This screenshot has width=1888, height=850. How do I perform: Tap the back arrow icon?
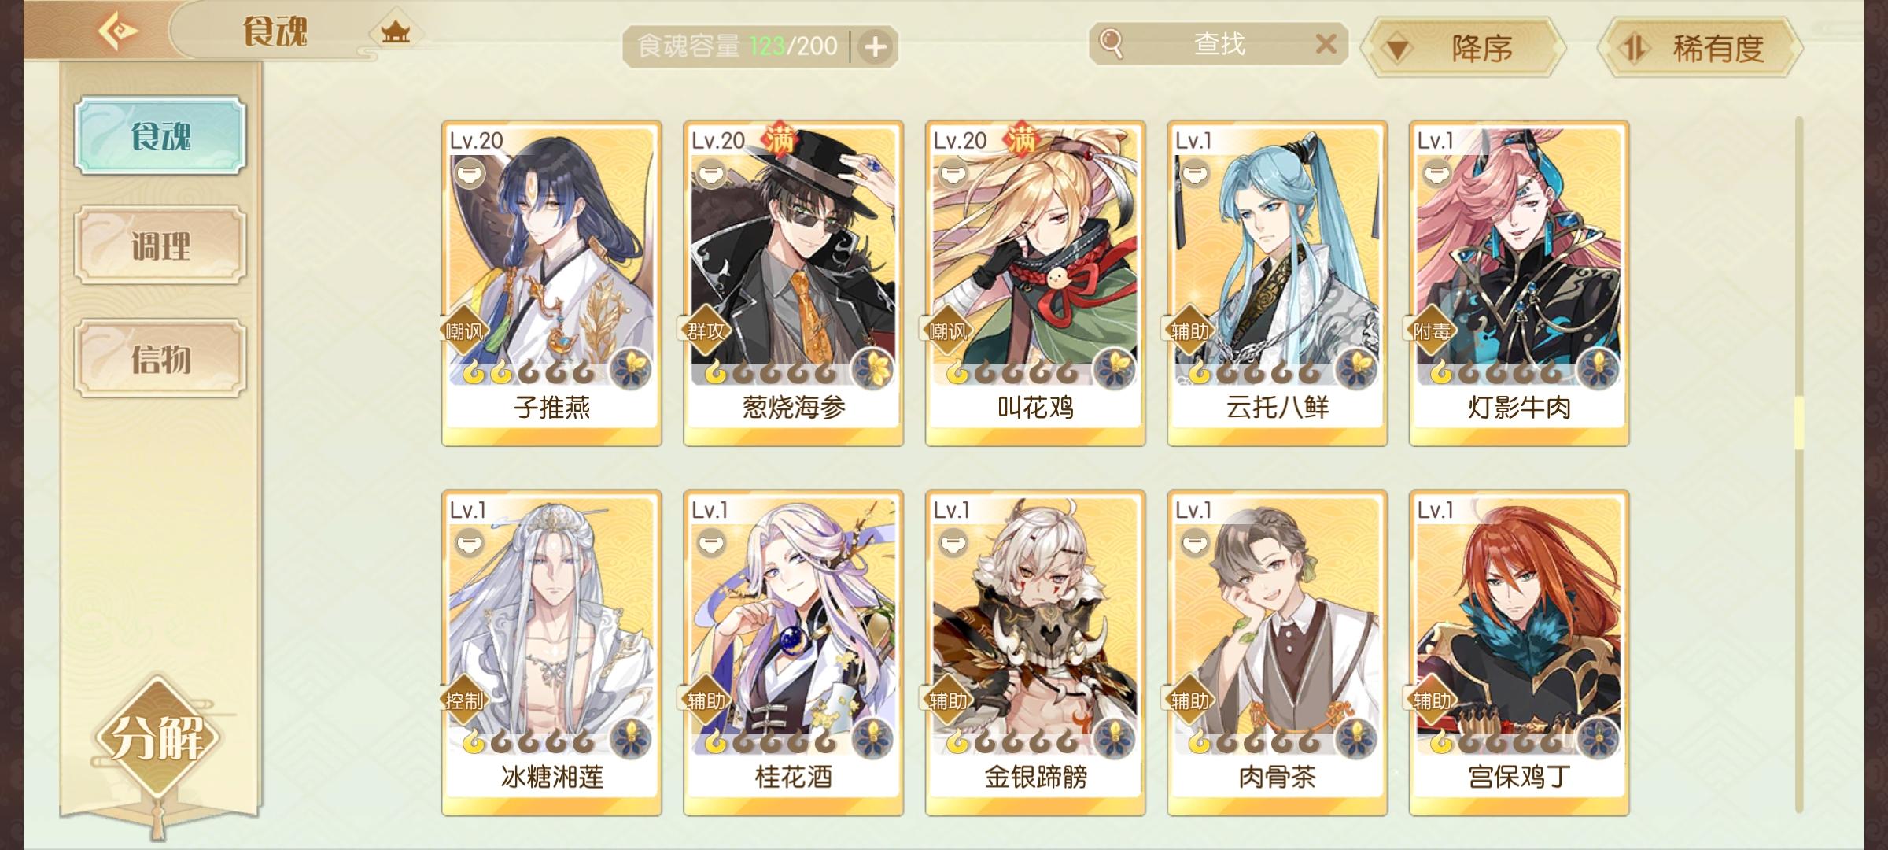118,31
